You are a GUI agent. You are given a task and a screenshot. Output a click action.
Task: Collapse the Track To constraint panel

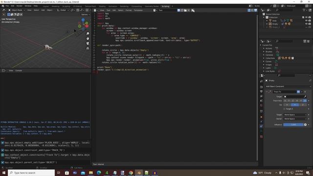[x=267, y=92]
